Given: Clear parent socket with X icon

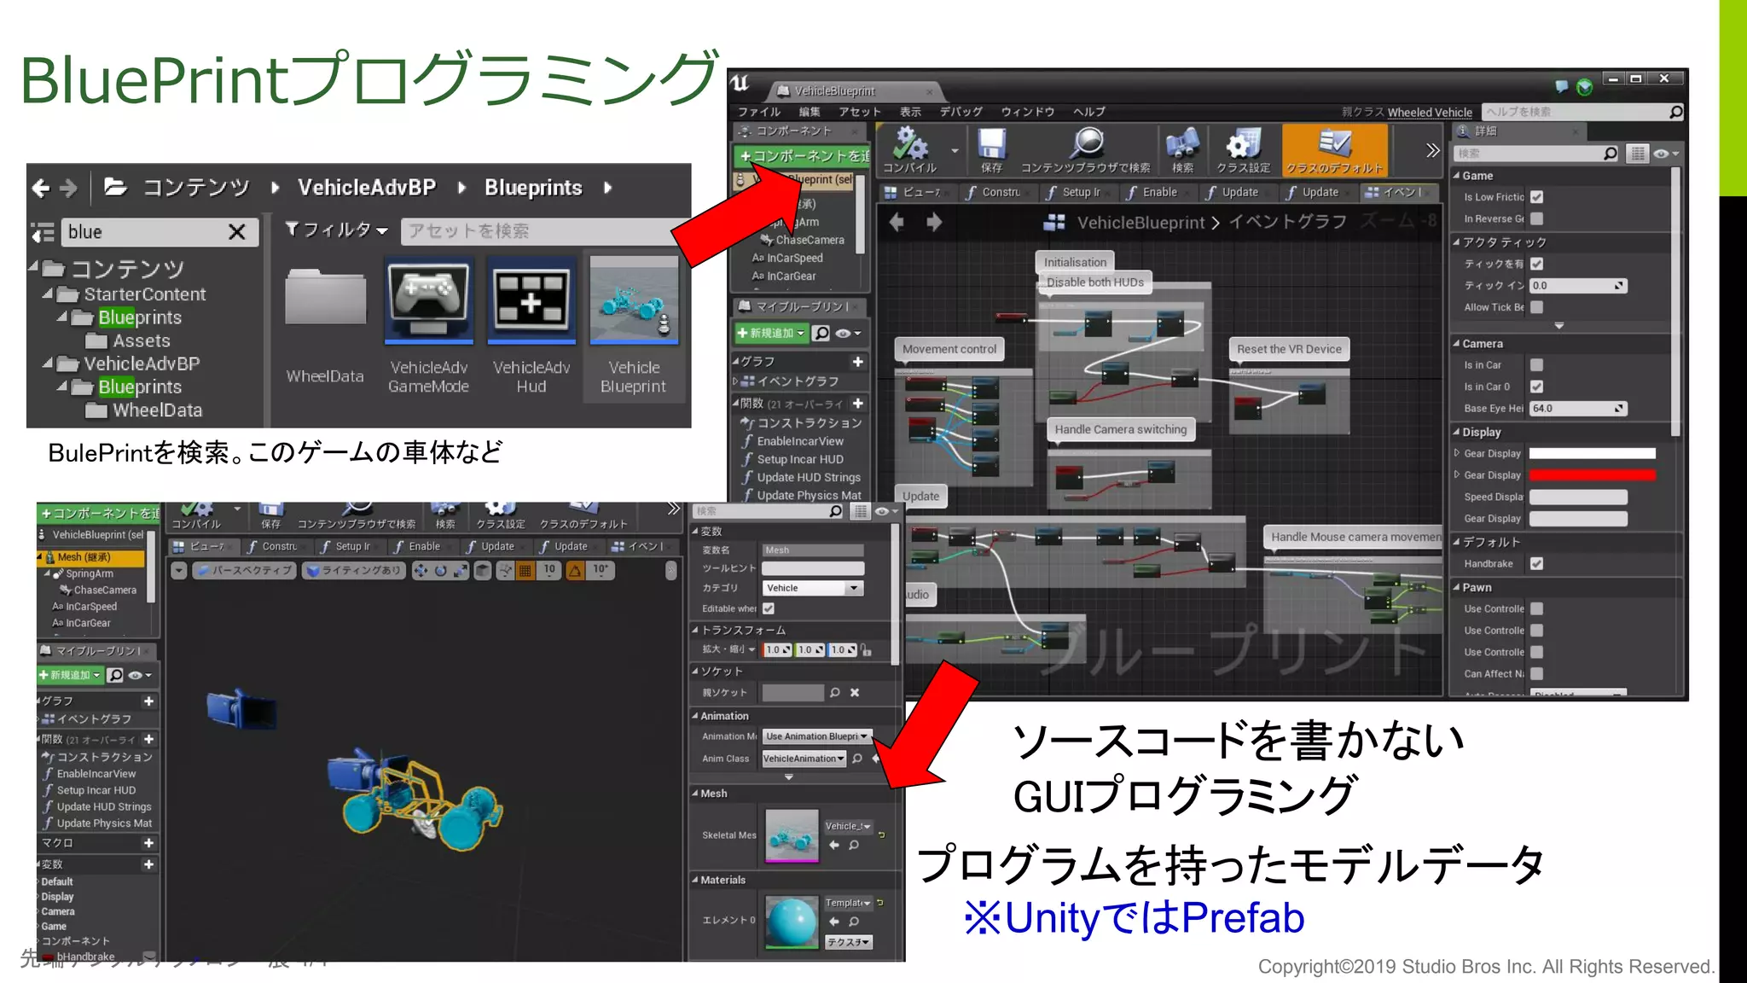Looking at the screenshot, I should (855, 693).
